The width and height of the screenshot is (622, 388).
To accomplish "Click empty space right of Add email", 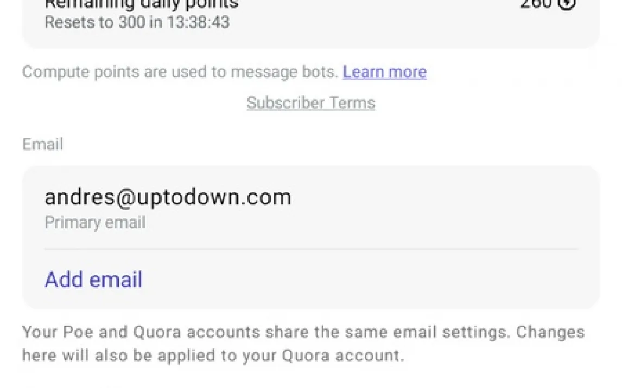I will tap(369, 280).
